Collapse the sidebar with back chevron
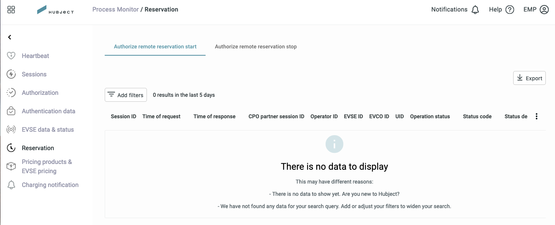This screenshot has width=555, height=225. [x=10, y=37]
